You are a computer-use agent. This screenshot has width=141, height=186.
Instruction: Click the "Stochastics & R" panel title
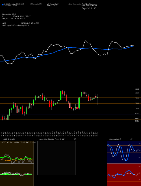point(115,139)
